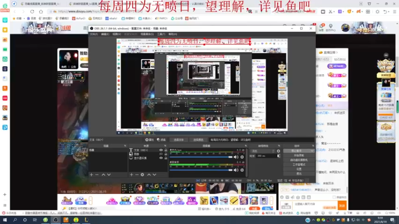This screenshot has width=399, height=224.
Task: Toggle lock on 显示器采集 source
Action: click(x=166, y=158)
